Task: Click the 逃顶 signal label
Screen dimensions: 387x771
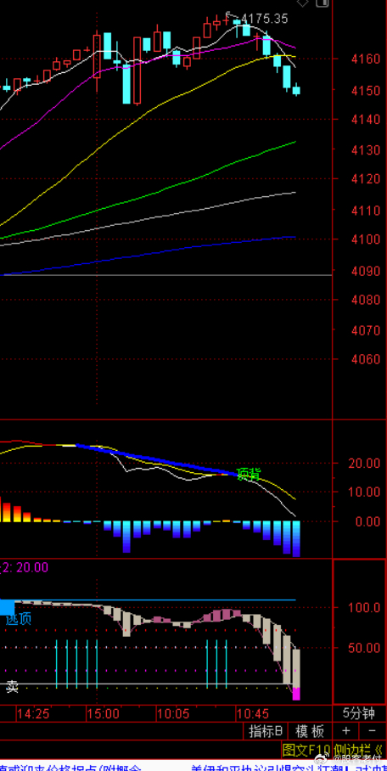Action: [19, 618]
